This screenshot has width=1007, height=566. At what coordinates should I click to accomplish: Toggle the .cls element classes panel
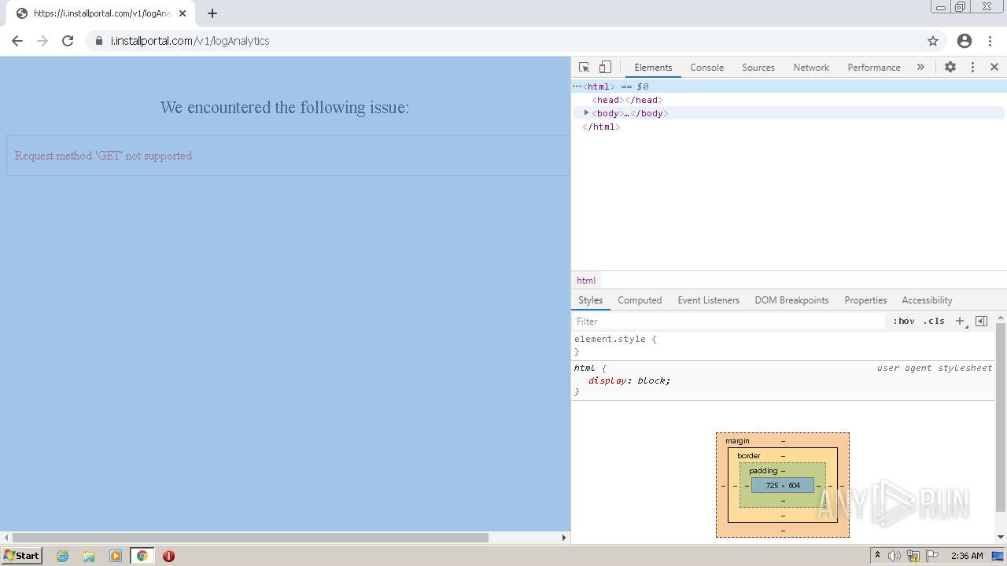point(934,322)
